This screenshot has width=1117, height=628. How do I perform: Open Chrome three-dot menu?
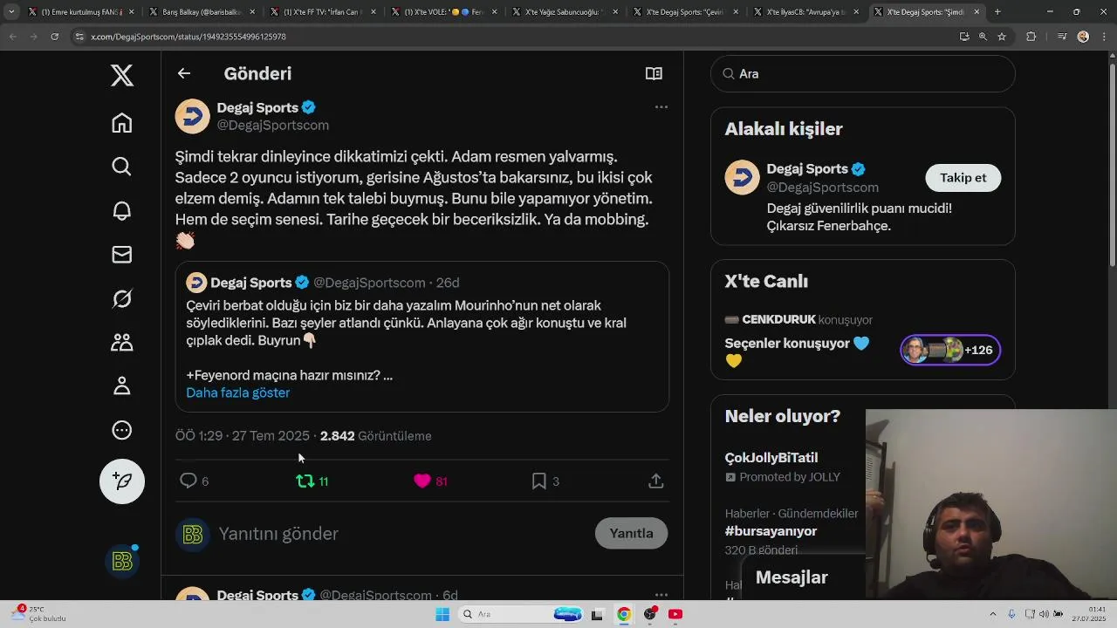(1104, 37)
